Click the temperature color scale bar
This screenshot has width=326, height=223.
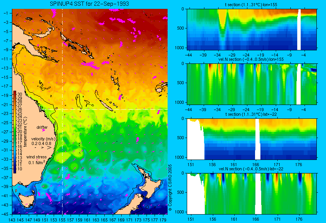15,132
